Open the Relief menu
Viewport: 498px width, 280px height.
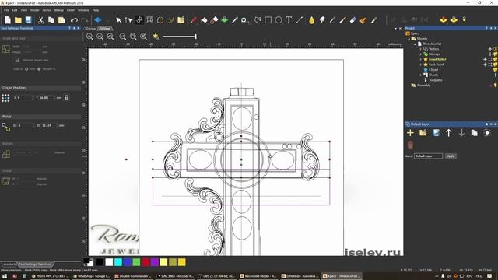[x=71, y=10]
